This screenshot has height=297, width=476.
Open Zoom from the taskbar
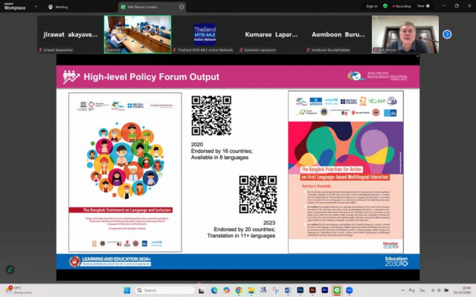349,290
